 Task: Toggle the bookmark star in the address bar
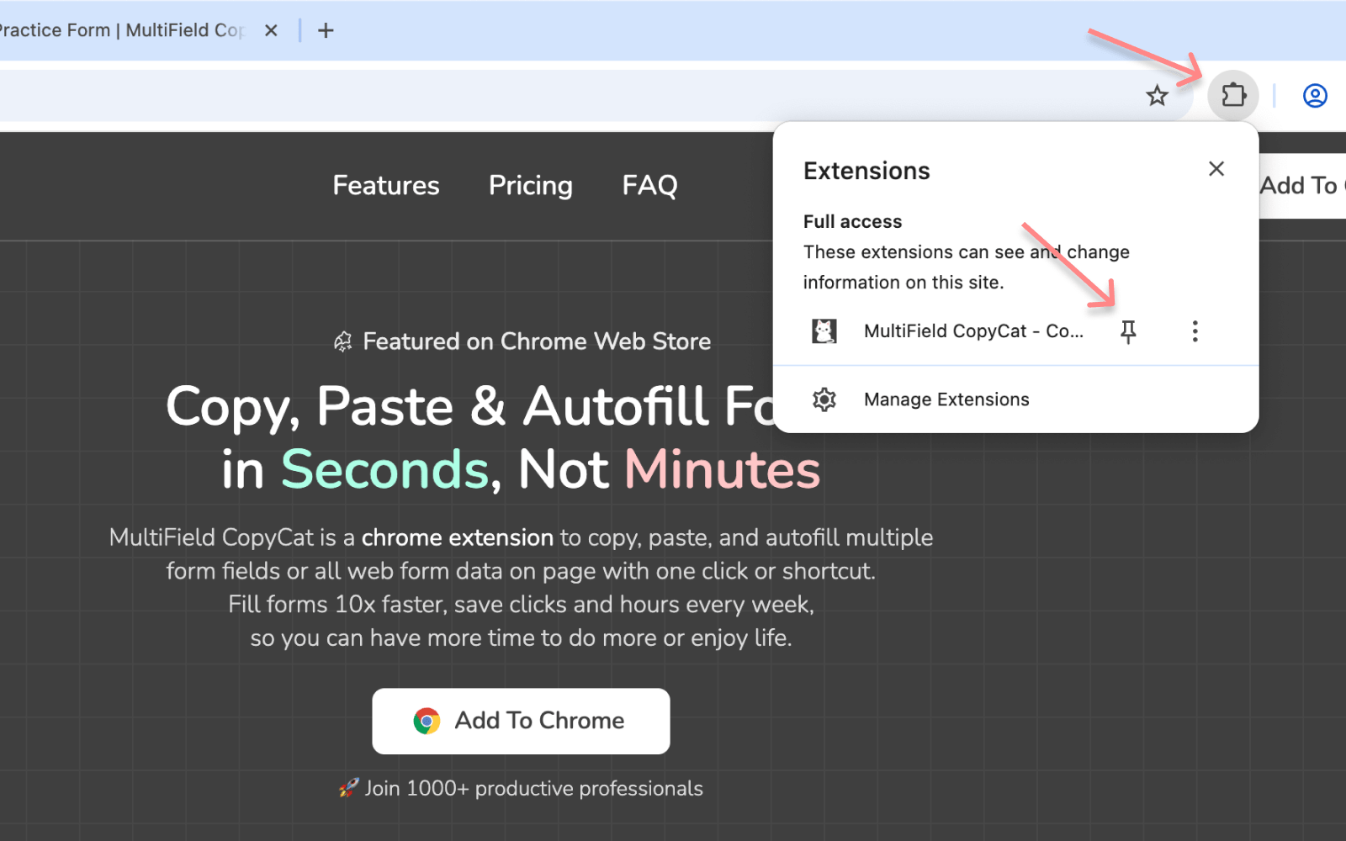(1157, 95)
